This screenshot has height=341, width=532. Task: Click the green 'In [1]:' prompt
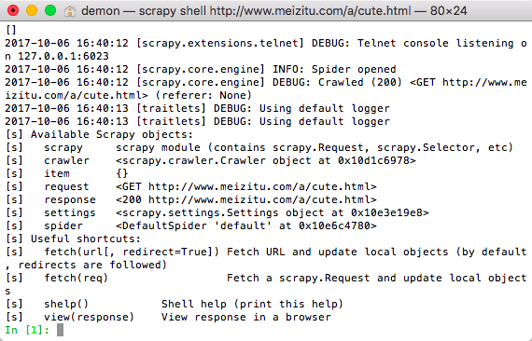click(27, 330)
